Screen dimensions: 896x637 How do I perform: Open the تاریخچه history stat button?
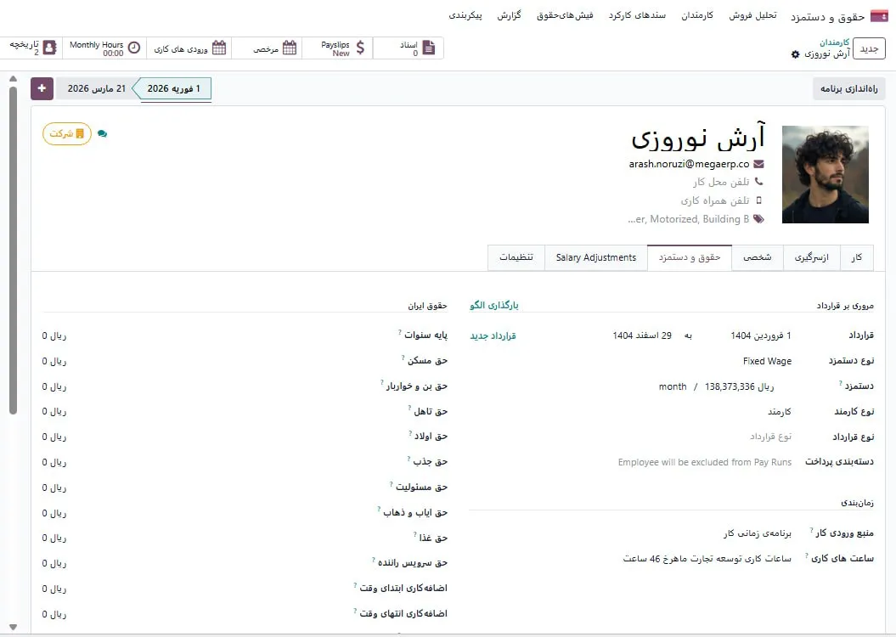click(x=31, y=48)
